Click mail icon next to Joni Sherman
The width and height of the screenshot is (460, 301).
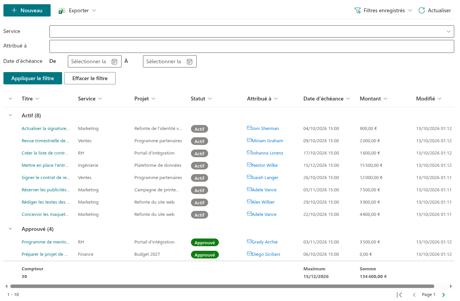[249, 128]
